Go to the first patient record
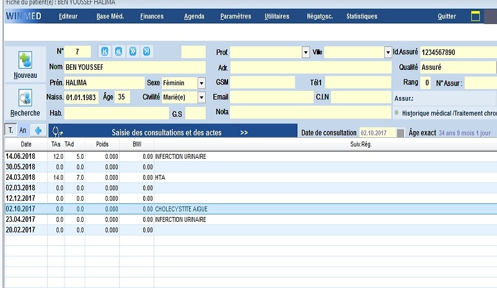Image resolution: width=497 pixels, height=288 pixels. (105, 51)
